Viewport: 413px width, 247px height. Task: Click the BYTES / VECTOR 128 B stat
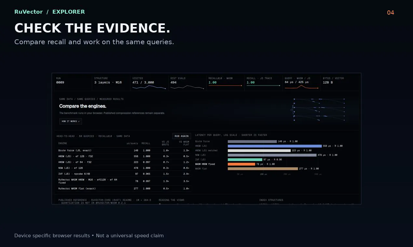coord(340,83)
